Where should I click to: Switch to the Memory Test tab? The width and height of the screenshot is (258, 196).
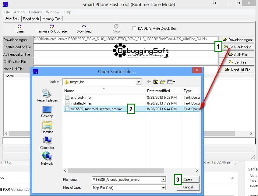point(52,19)
